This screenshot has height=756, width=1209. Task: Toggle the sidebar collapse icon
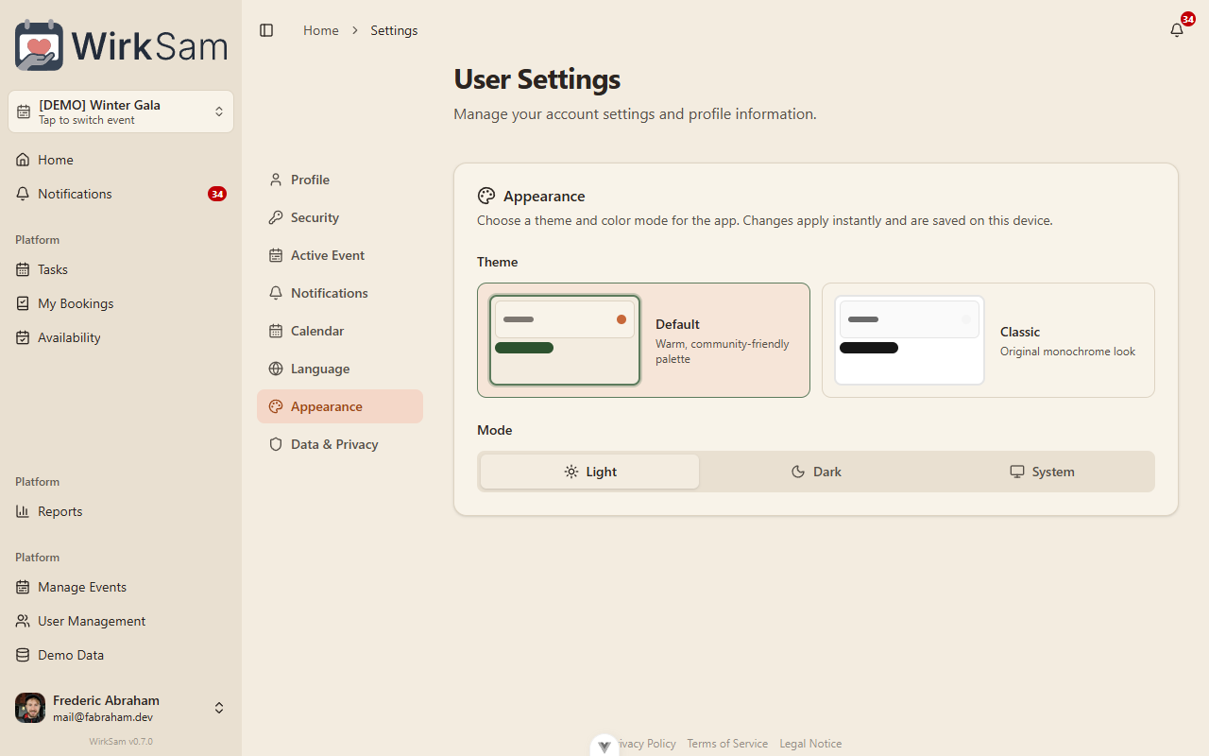pos(266,30)
